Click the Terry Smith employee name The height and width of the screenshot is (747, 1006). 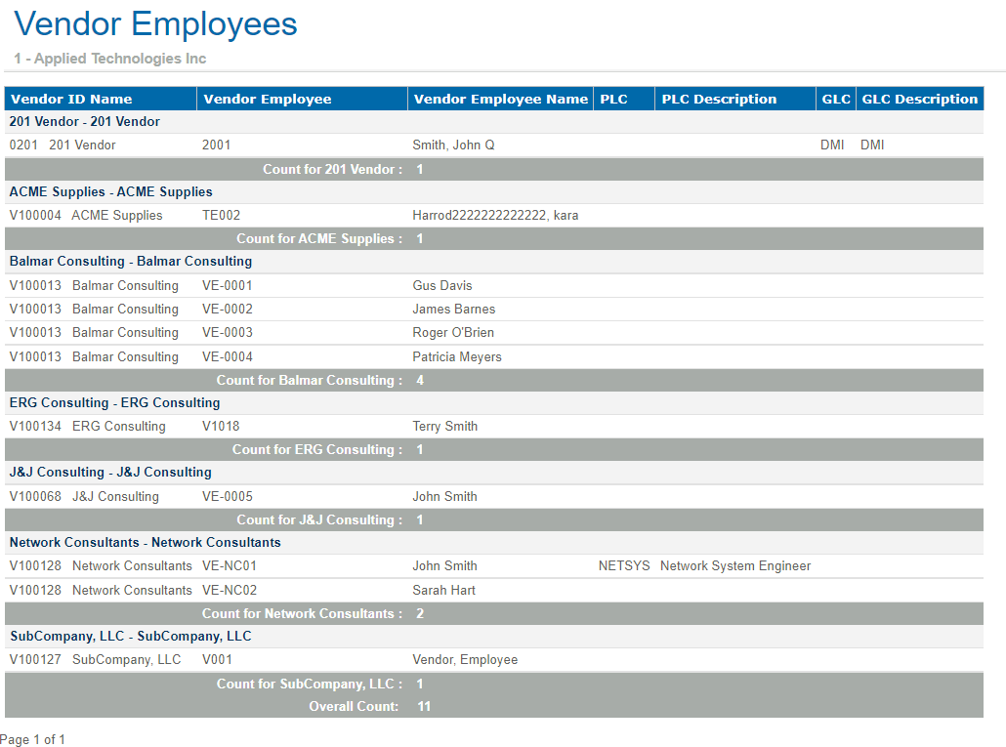pos(444,427)
